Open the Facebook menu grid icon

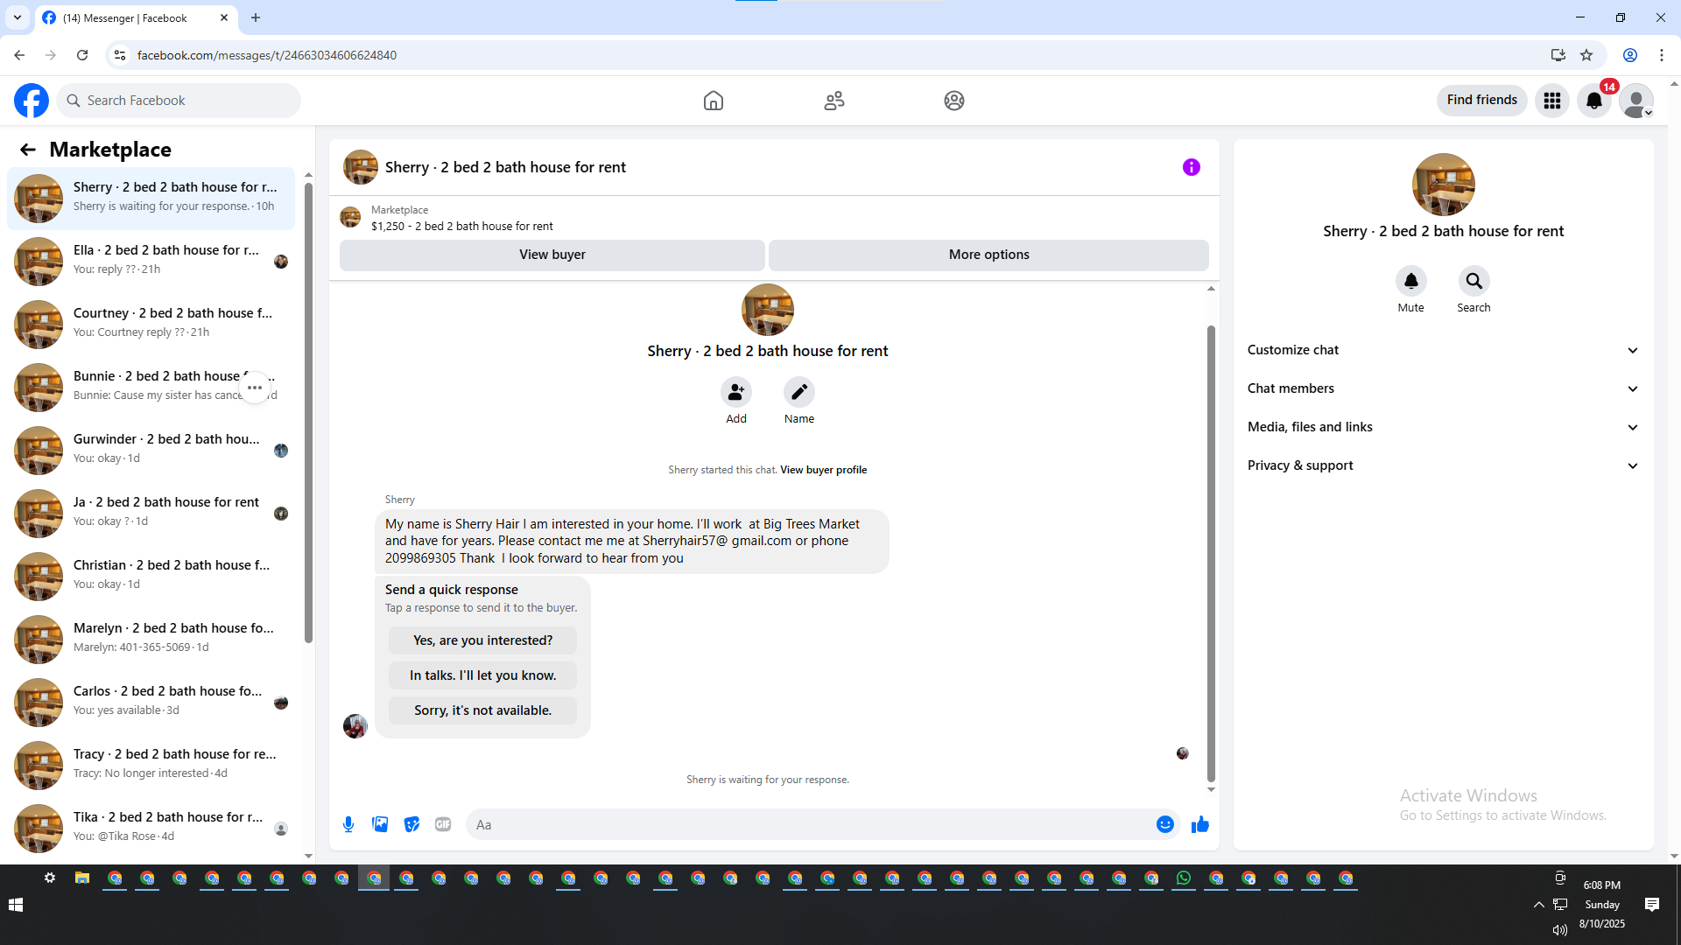(1552, 101)
